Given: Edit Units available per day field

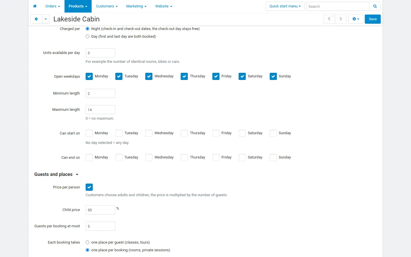Looking at the screenshot, I should pyautogui.click(x=100, y=53).
